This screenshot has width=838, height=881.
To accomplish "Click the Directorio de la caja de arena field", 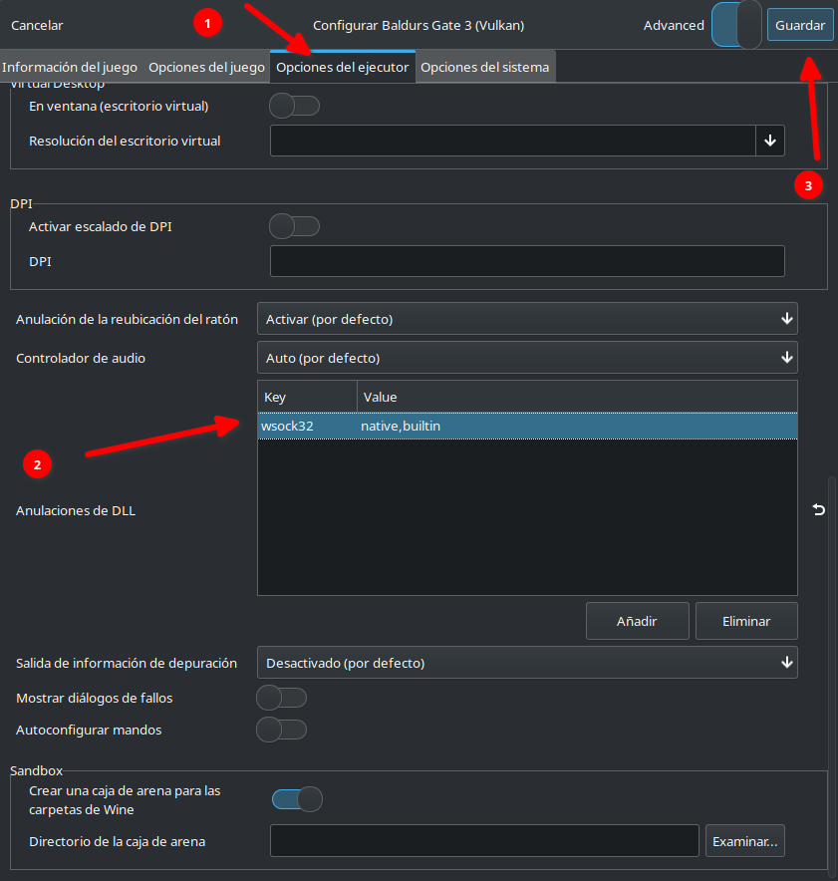I will pyautogui.click(x=484, y=841).
